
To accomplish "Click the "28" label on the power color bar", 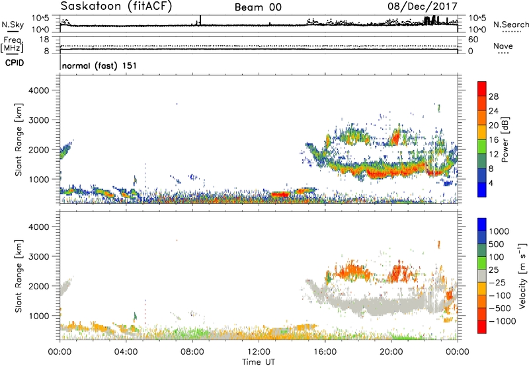I will click(493, 96).
